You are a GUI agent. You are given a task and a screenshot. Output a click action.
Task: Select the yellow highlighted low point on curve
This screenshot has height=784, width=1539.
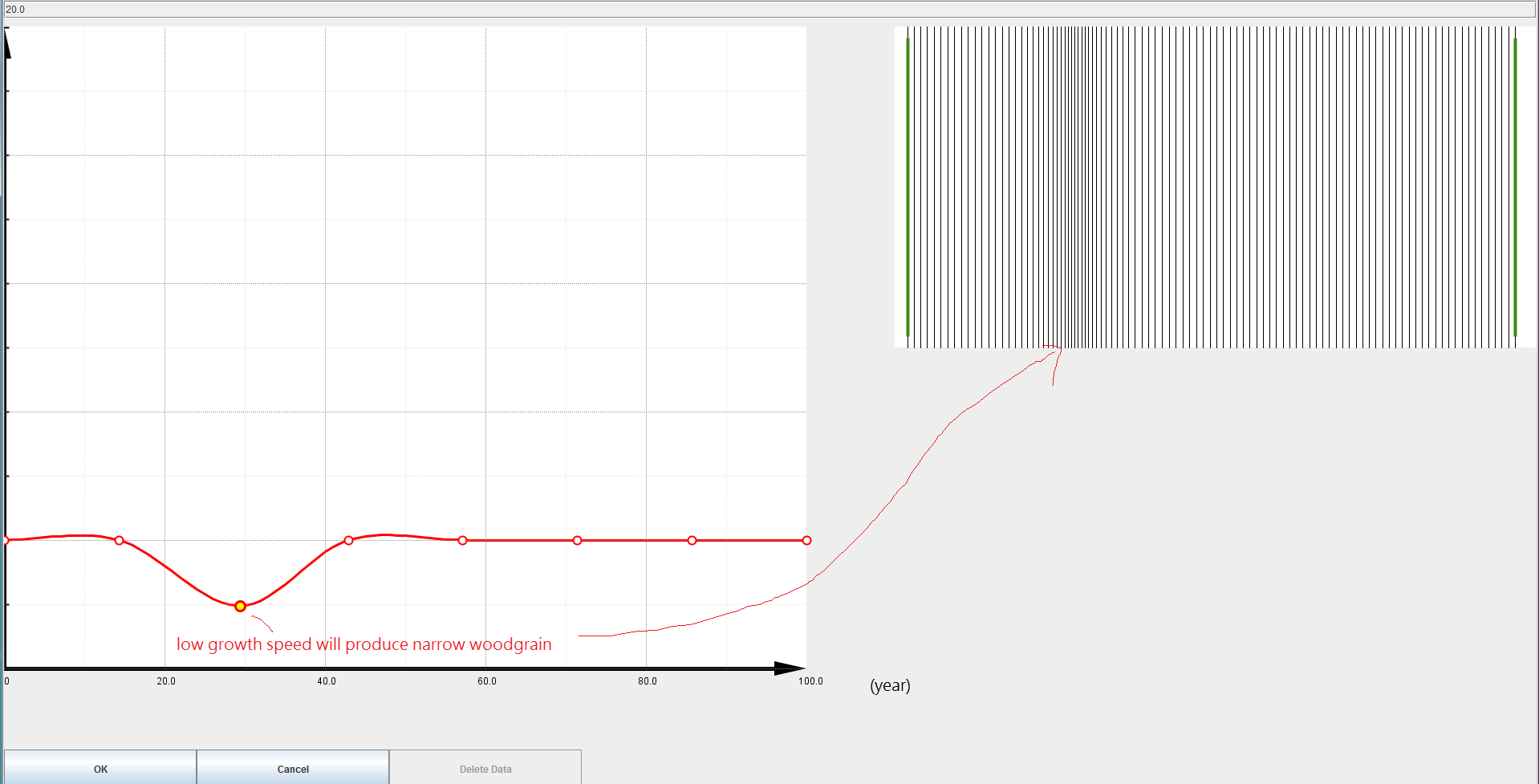[240, 606]
